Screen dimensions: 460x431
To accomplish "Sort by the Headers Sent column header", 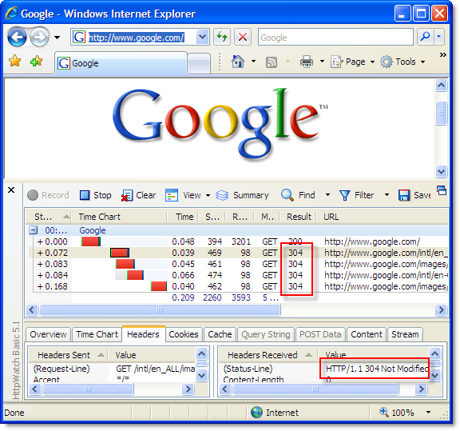I will pos(68,355).
